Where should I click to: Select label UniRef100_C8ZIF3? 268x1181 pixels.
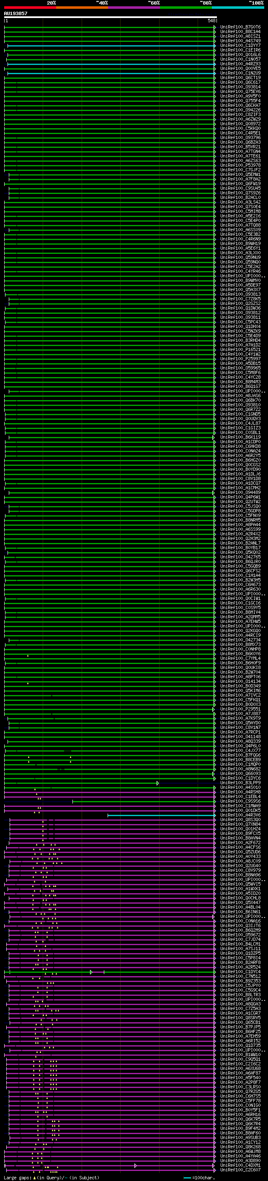[240, 114]
